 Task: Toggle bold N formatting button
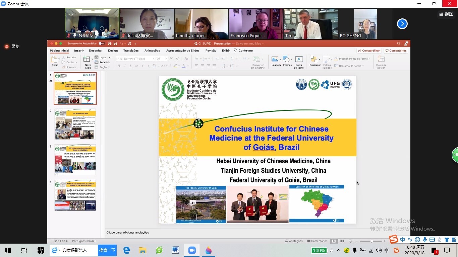[119, 66]
